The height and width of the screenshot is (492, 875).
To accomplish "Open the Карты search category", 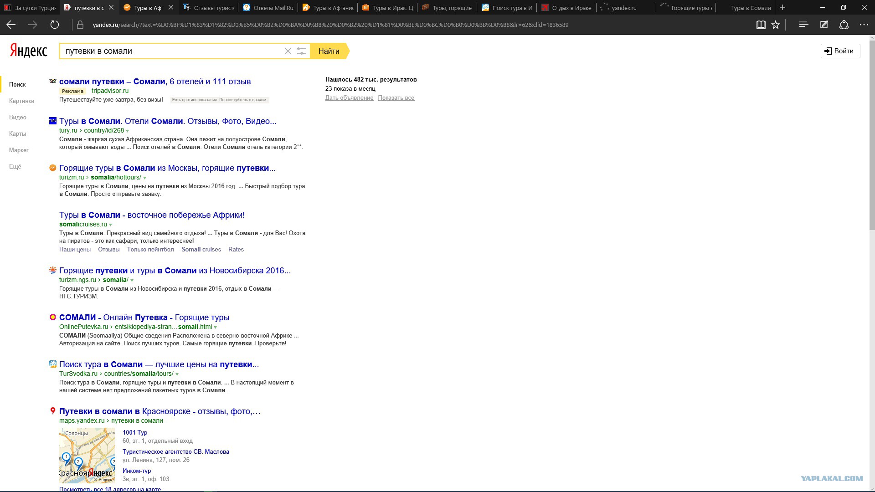I will tap(18, 133).
